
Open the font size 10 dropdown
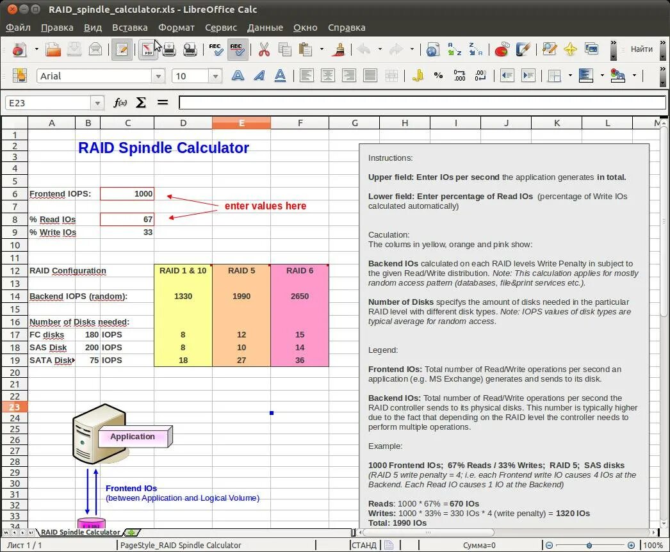(215, 76)
